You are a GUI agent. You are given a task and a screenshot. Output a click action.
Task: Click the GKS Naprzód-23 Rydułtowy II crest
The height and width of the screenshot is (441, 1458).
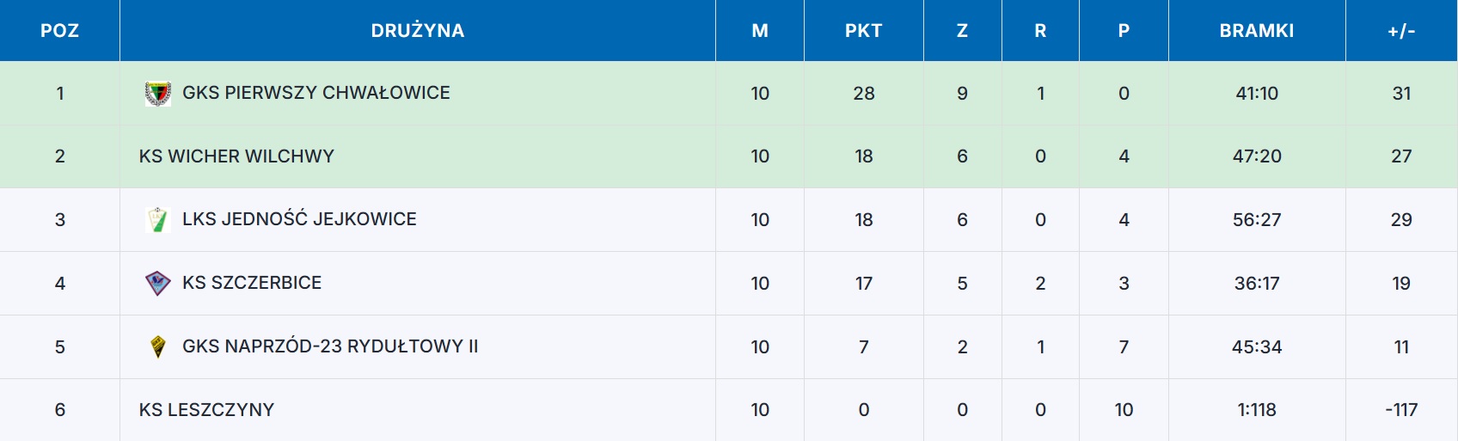click(158, 346)
